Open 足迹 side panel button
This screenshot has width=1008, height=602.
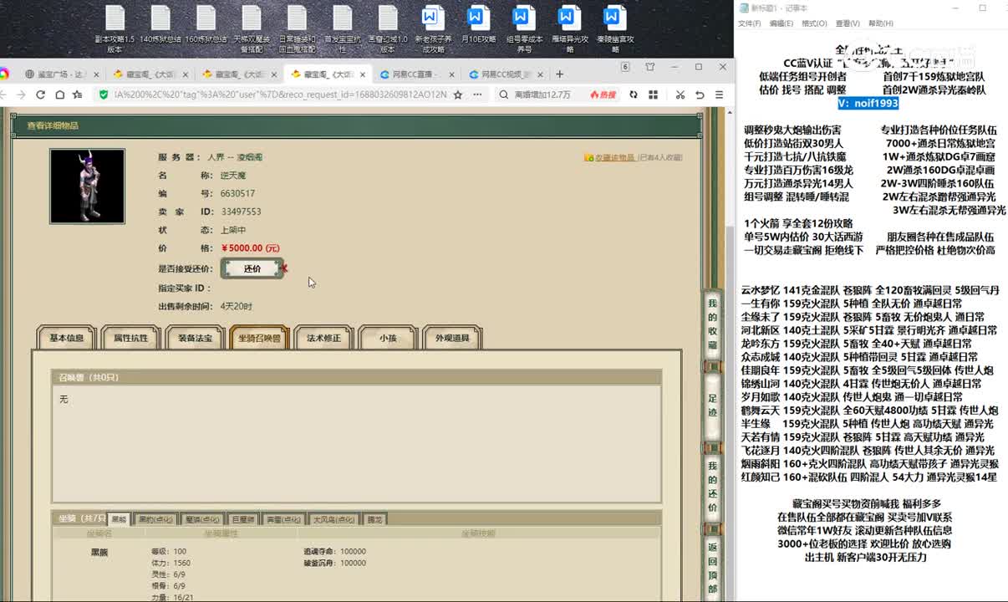click(712, 406)
